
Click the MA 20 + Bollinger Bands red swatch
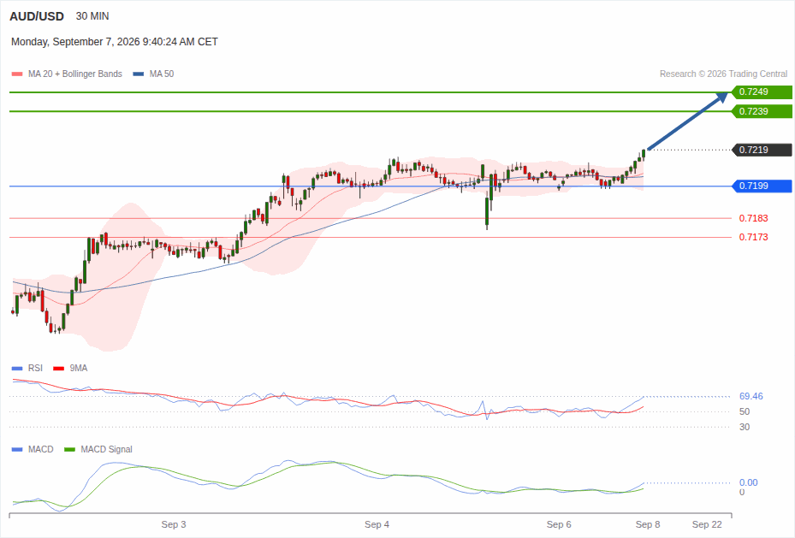(x=17, y=74)
